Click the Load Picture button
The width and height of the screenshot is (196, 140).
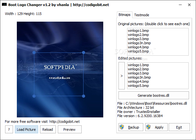click(26, 129)
